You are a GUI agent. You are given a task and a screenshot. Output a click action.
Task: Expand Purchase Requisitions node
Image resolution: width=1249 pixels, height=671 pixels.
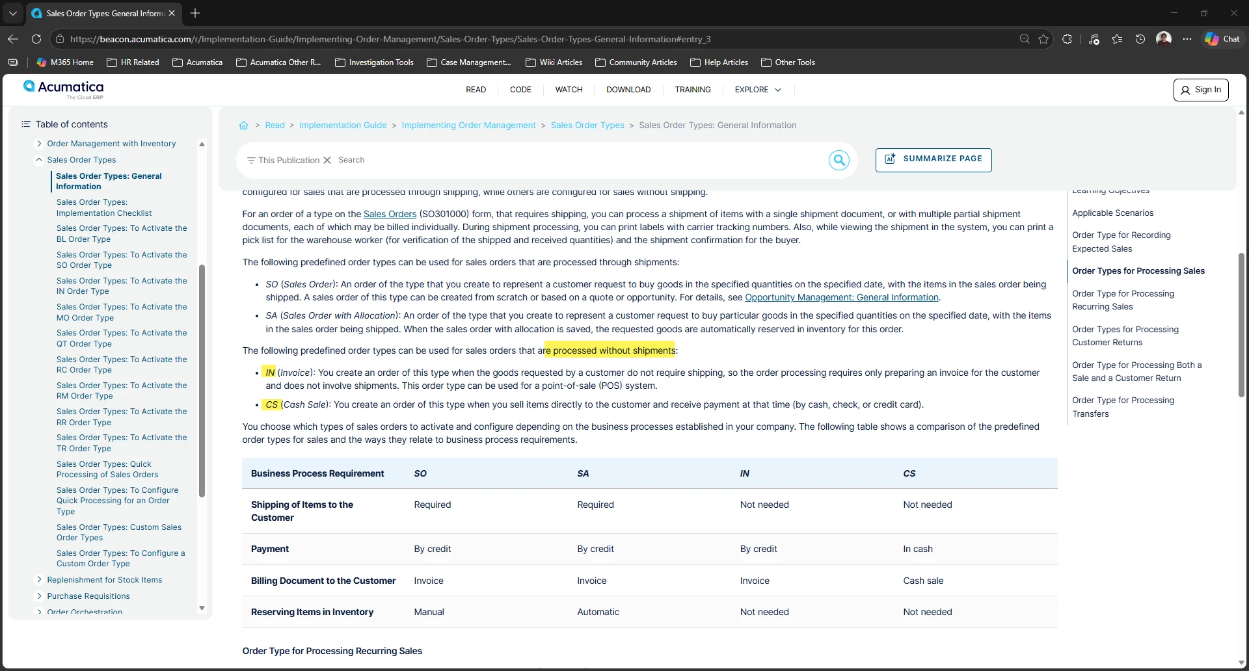pos(39,596)
